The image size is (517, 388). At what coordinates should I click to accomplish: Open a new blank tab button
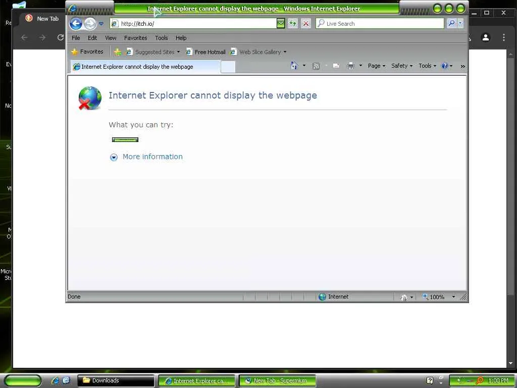228,67
